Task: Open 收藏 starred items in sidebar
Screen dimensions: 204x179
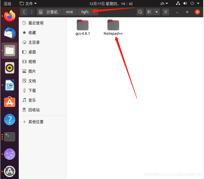Action: tap(43, 33)
